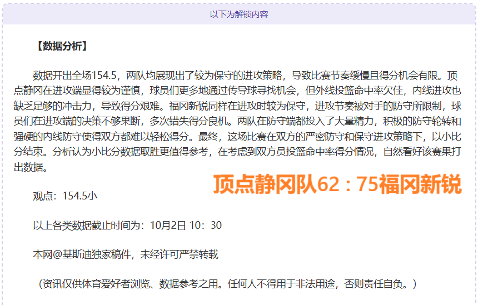Click the 未经许可严禁转载 notice text
Screen dimensions: 478x305
tap(179, 254)
